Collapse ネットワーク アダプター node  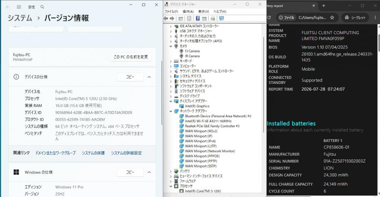coord(171,111)
